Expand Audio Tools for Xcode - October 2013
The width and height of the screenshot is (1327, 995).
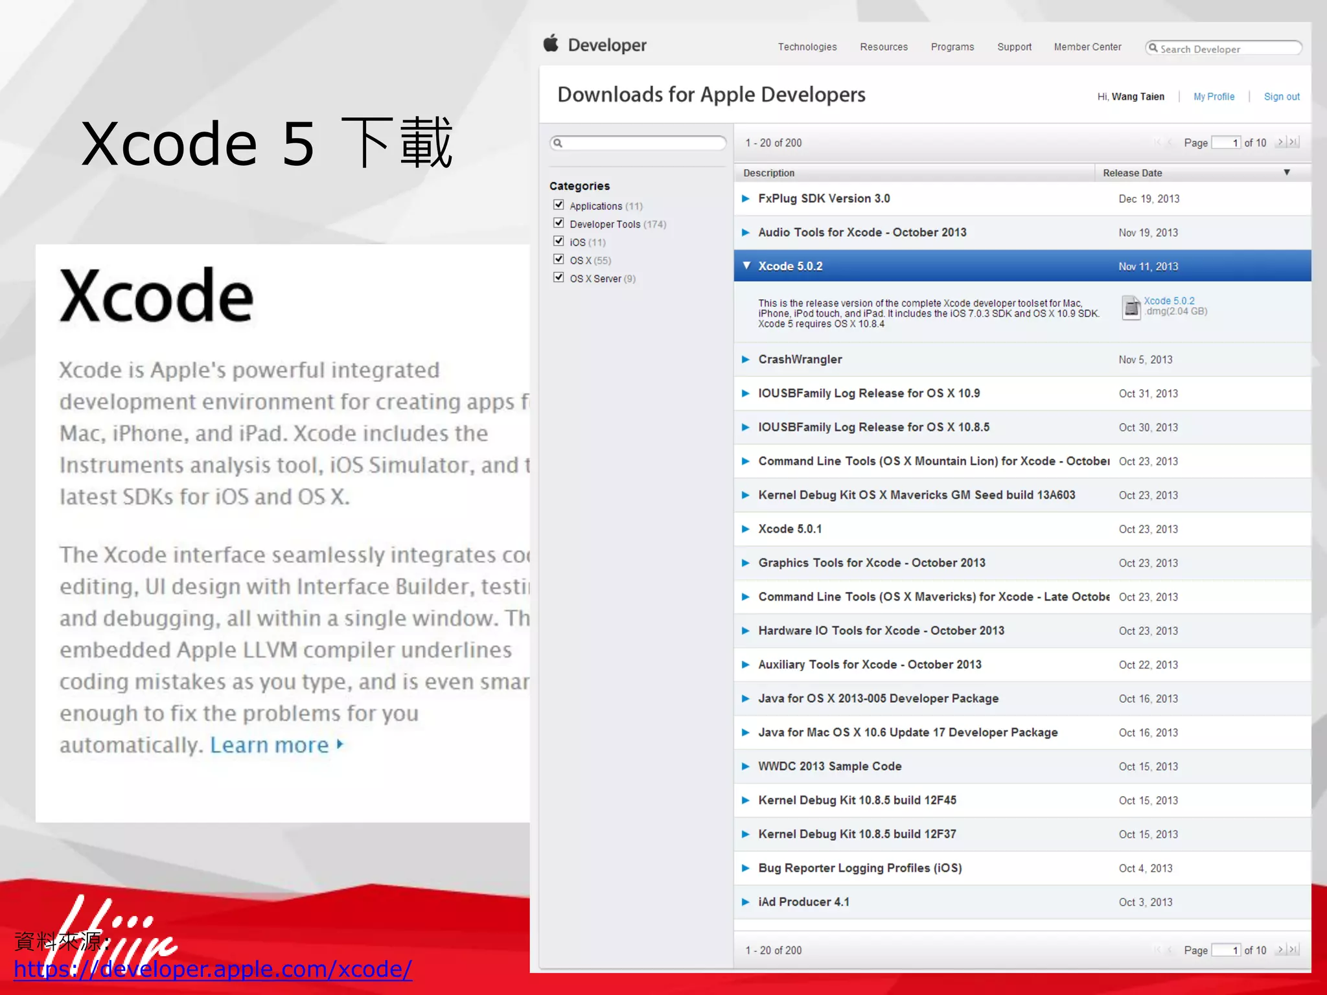(746, 233)
